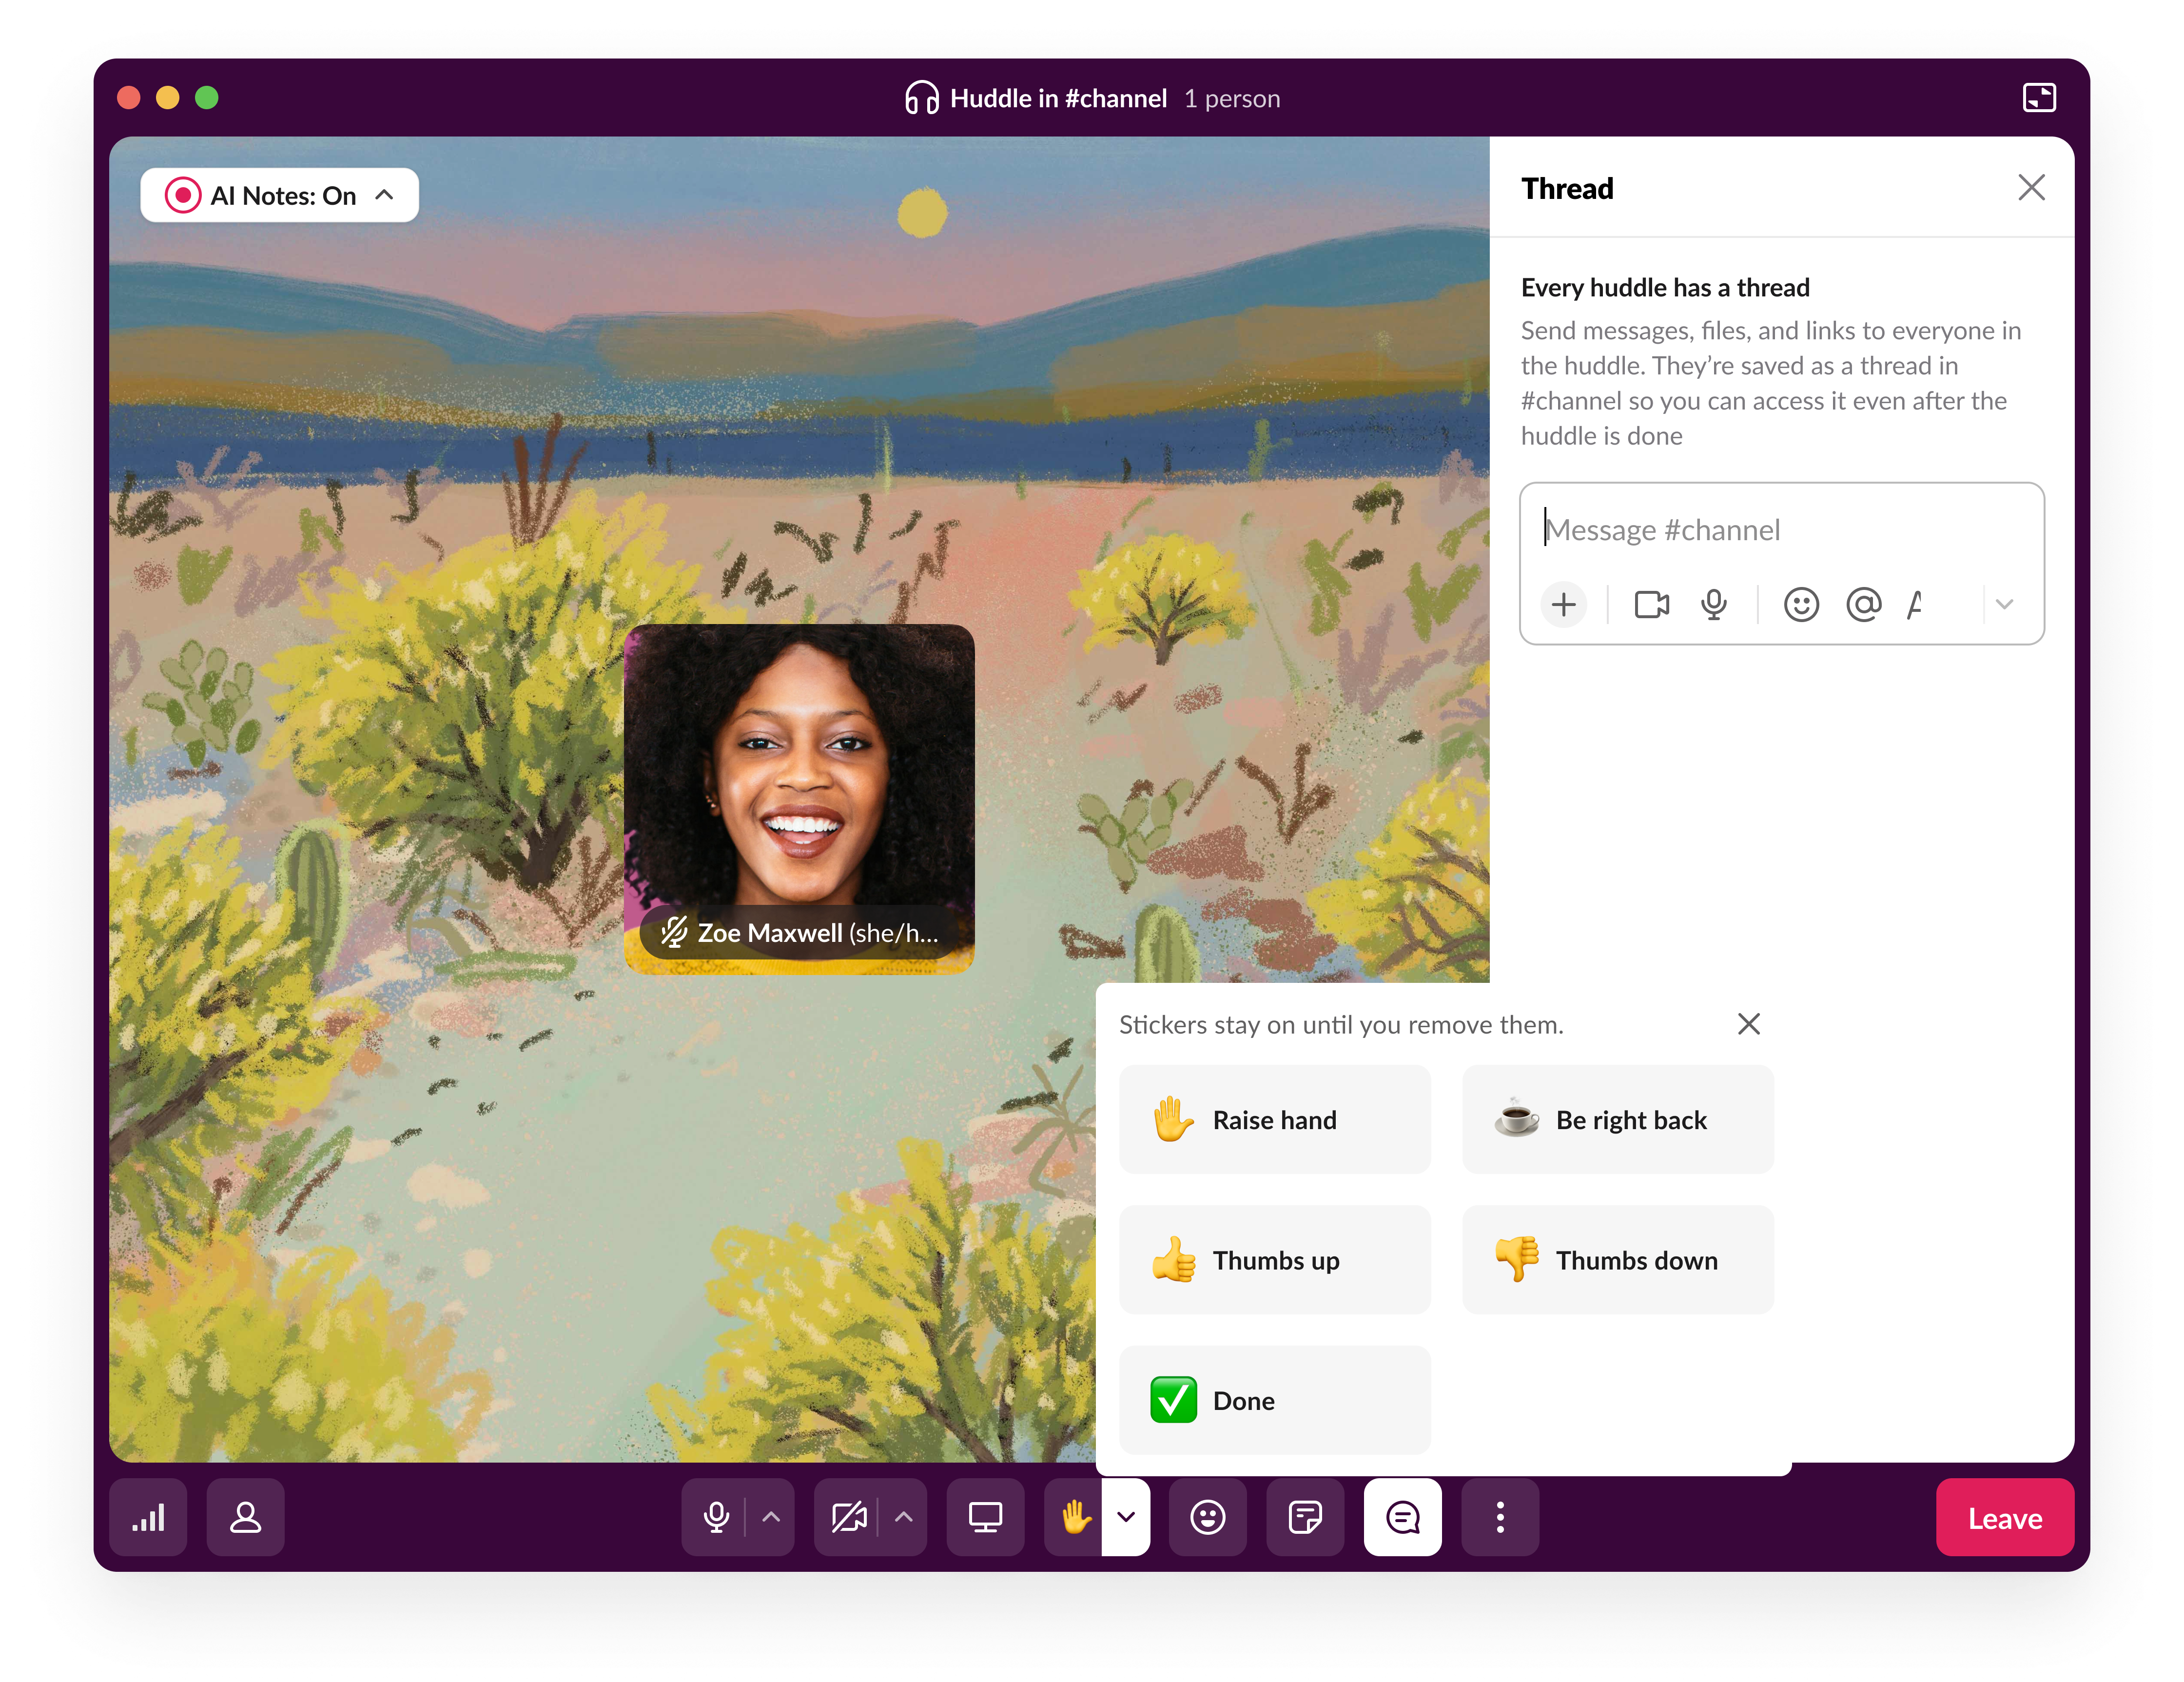The image size is (2184, 1682).
Task: Turn on the camera
Action: click(x=849, y=1517)
